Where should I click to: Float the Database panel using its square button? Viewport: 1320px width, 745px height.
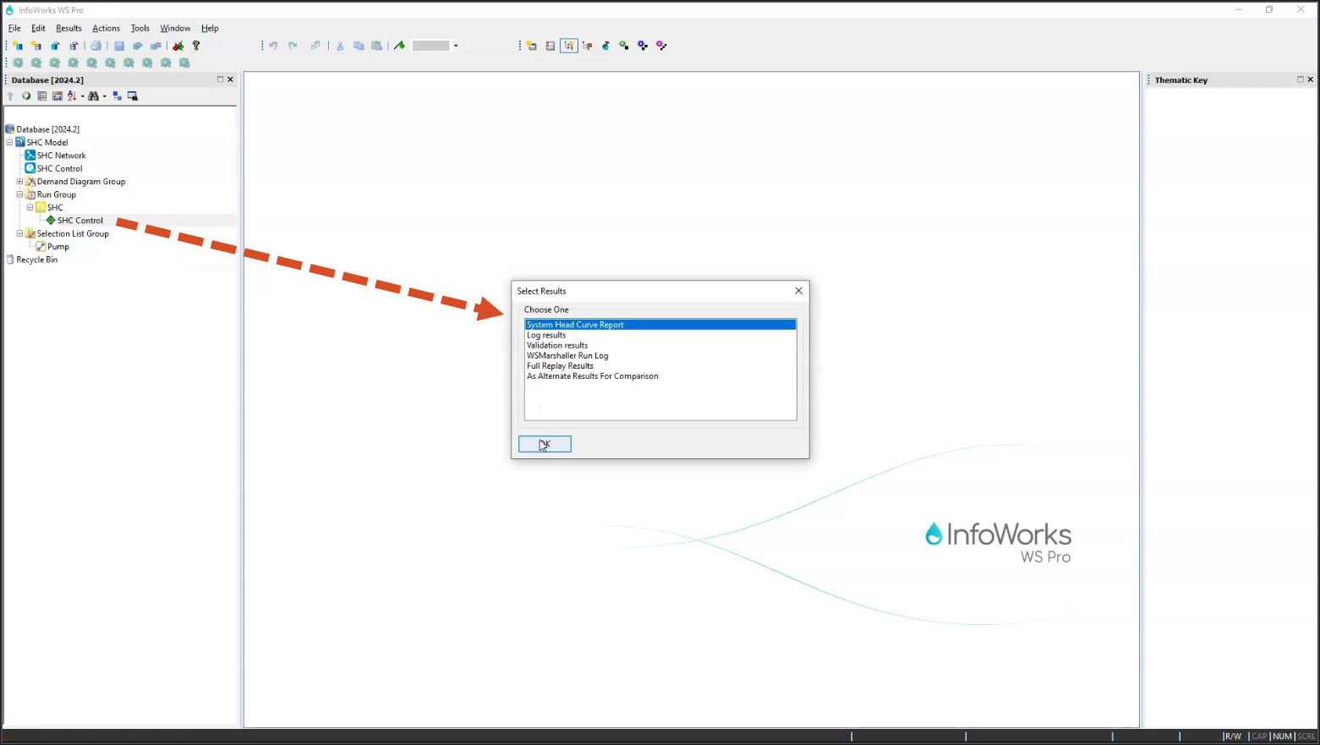(220, 79)
